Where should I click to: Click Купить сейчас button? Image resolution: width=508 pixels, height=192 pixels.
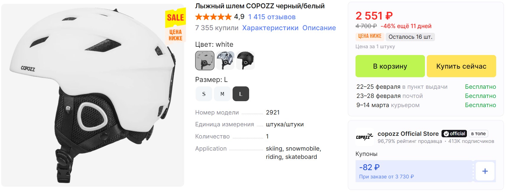click(461, 66)
